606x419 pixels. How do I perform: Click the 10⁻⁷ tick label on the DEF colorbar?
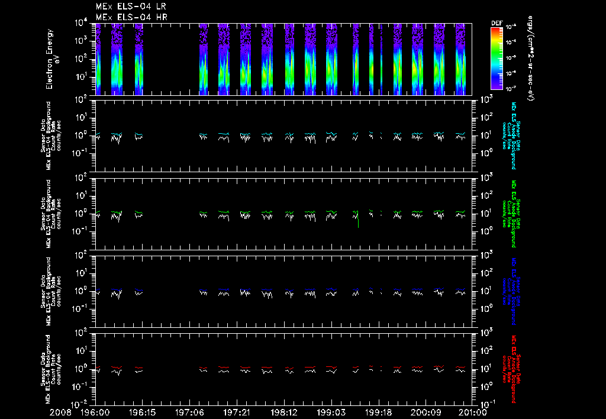click(x=511, y=89)
